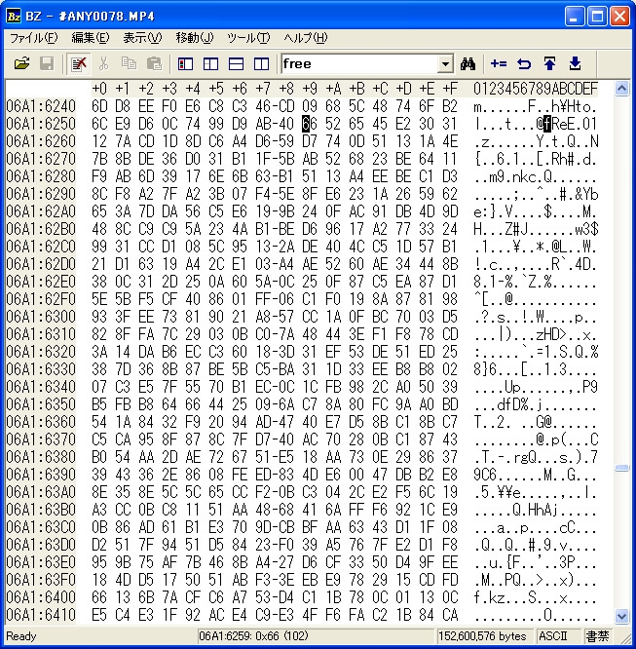
Task: Open the 編集(E) menu
Action: point(91,38)
